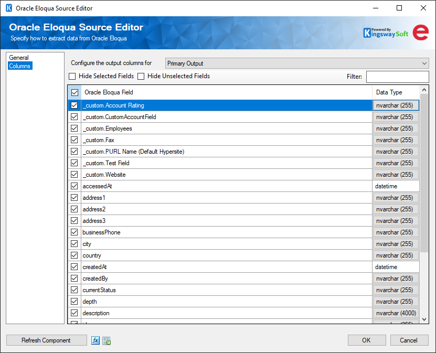Click the vertical scrollbar thumb
Viewport: 436px width, 353px height.
[424, 173]
